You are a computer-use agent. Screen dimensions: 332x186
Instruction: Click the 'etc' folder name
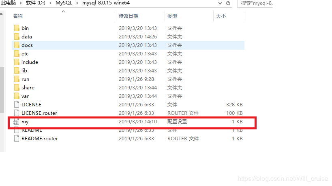(25, 54)
